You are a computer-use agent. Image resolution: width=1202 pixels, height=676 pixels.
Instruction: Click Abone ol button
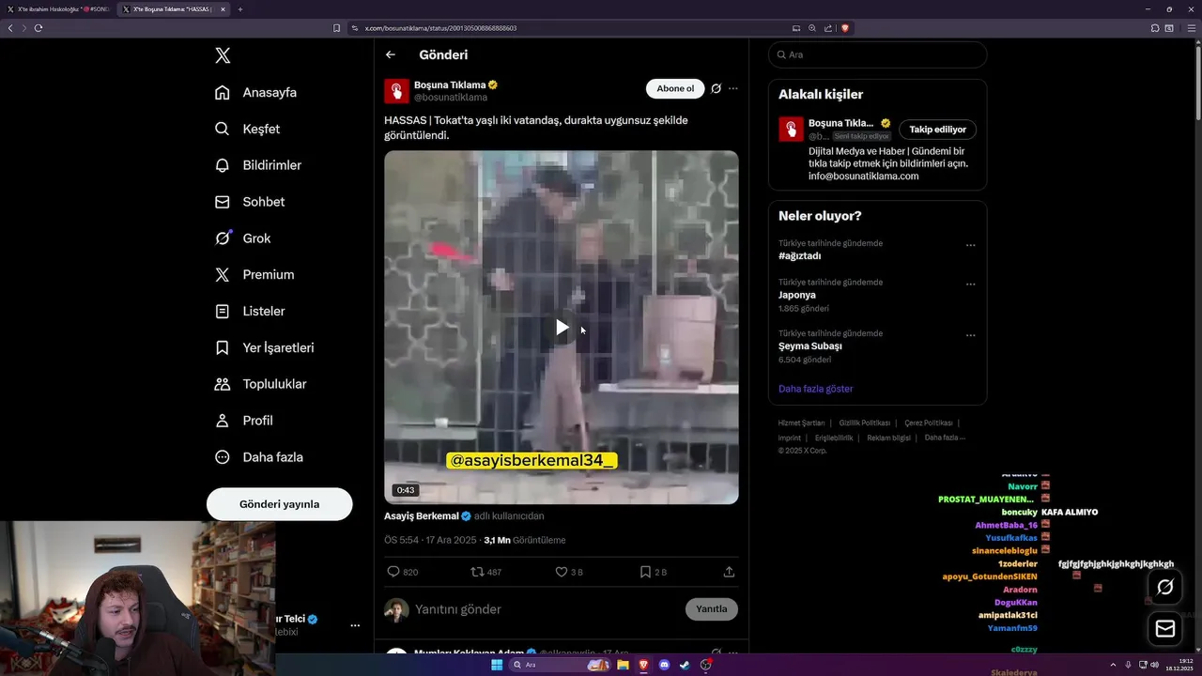click(675, 88)
